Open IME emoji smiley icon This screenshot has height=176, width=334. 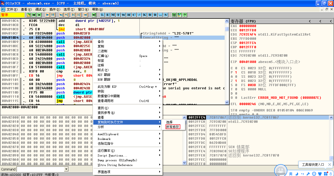(x=314, y=174)
